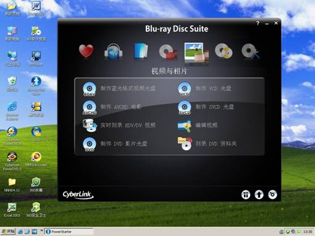
Task: Open the My Computer desktop icon
Action: click(x=12, y=33)
